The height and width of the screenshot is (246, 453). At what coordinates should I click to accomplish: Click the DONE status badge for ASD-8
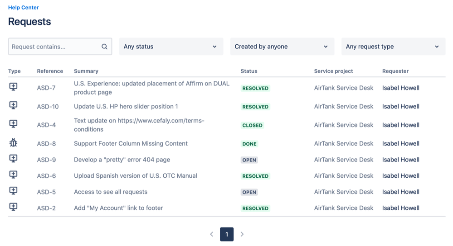point(249,144)
